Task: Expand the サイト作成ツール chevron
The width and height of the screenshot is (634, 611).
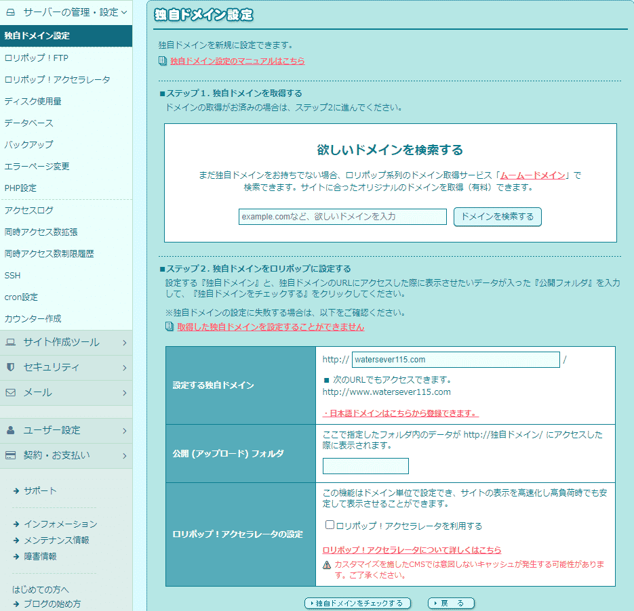Action: pos(125,343)
